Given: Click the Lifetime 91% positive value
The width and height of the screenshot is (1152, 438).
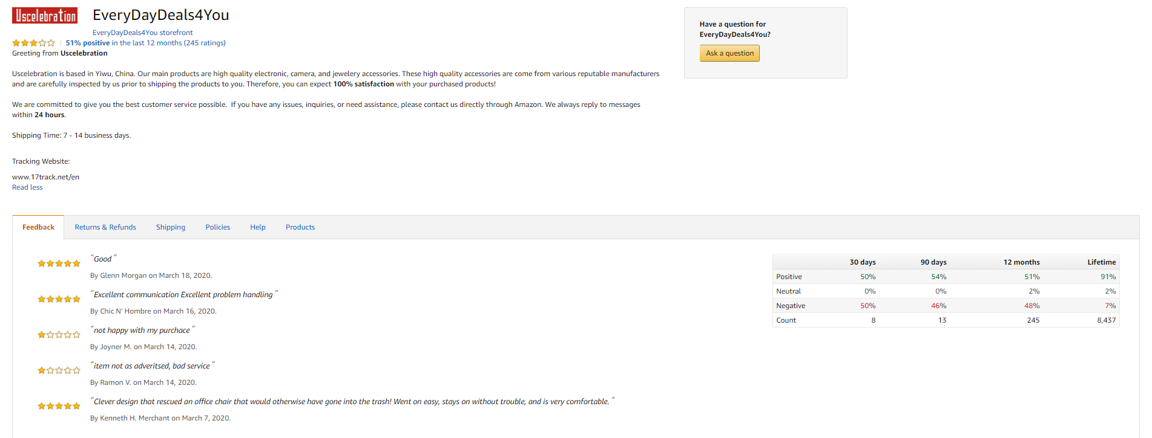Looking at the screenshot, I should coord(1108,277).
